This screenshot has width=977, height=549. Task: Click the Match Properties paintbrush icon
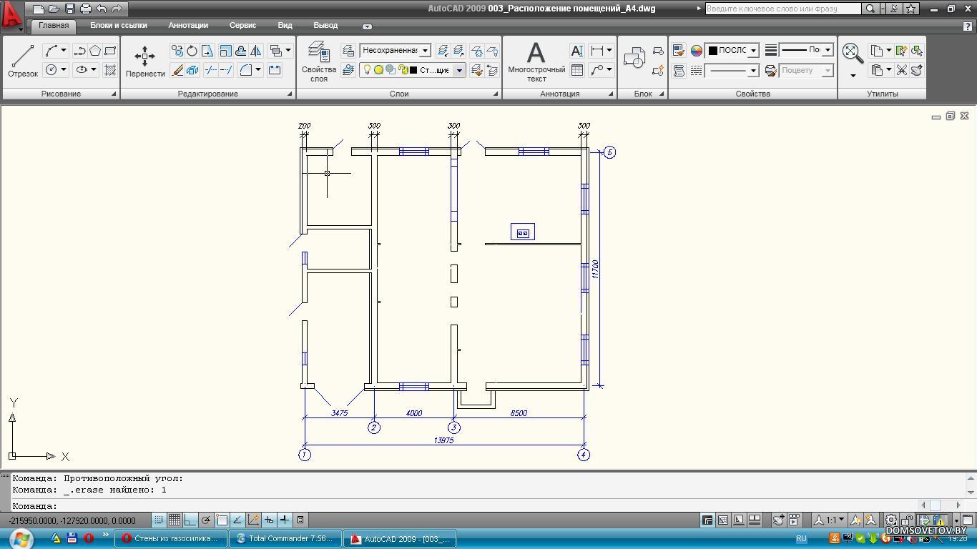click(x=679, y=51)
